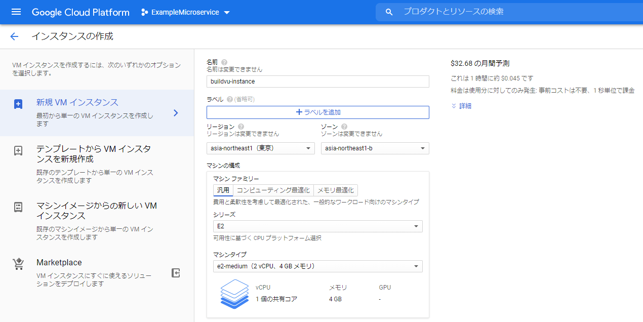Click the 1 個の共有コア vCPU value

pyautogui.click(x=276, y=299)
